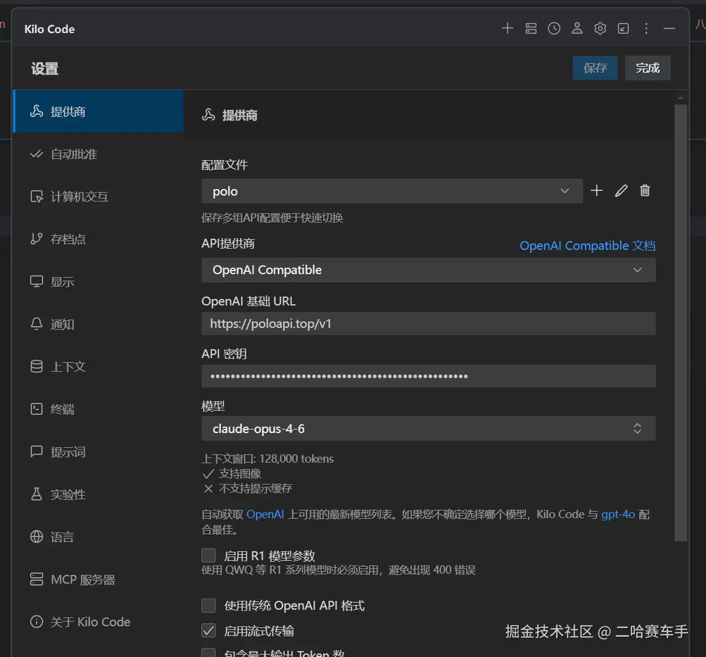Open the claude-opus-4-6 model selector
This screenshot has width=706, height=657.
coord(429,429)
